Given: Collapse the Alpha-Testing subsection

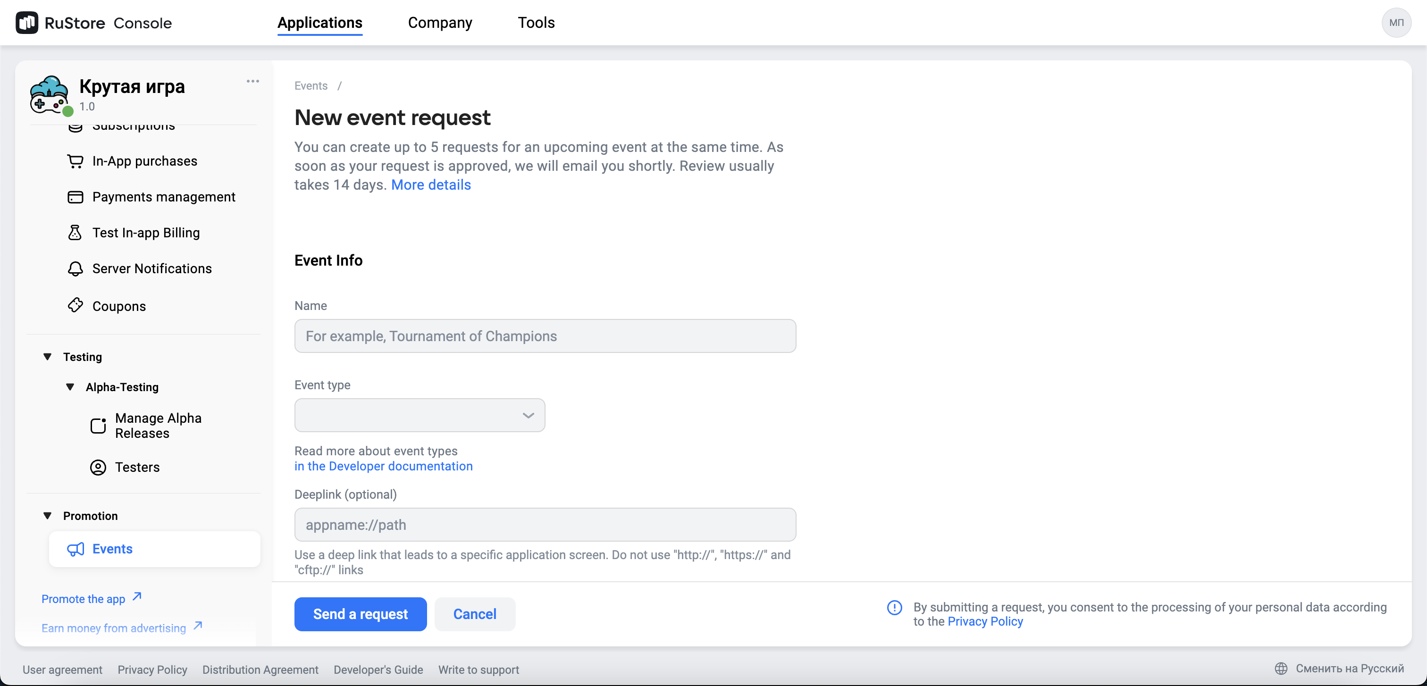Looking at the screenshot, I should 70,387.
